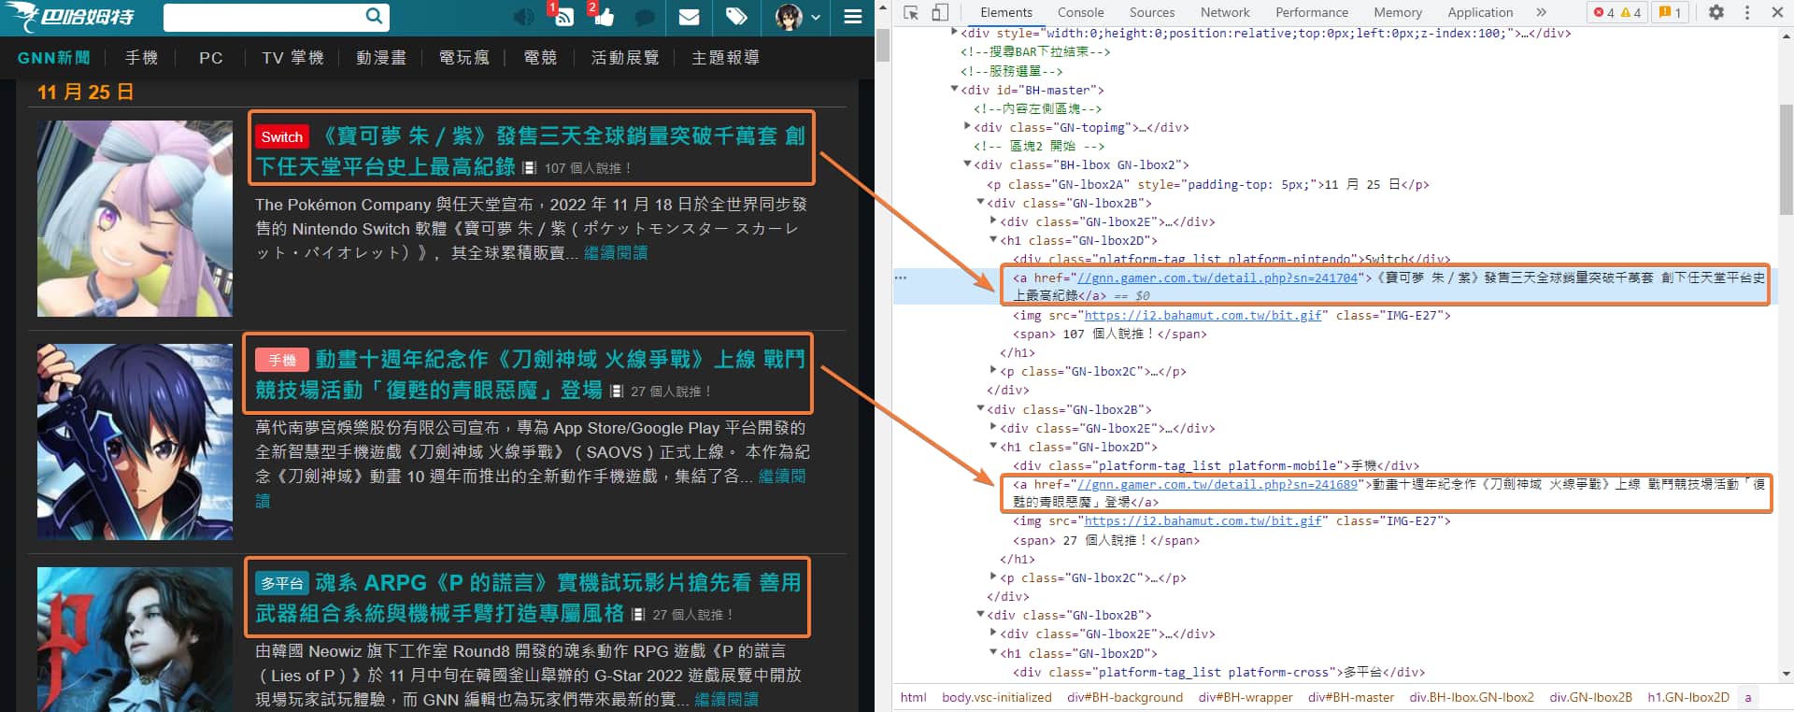Click the issues counter badge
This screenshot has height=712, width=1794.
(1671, 12)
